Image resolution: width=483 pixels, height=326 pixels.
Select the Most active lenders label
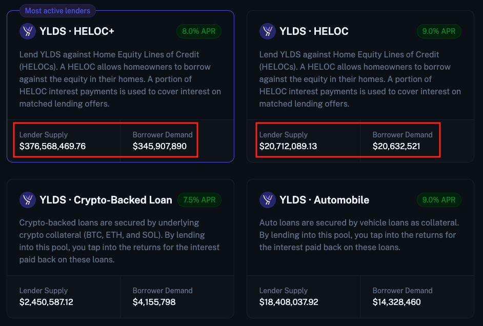point(57,11)
